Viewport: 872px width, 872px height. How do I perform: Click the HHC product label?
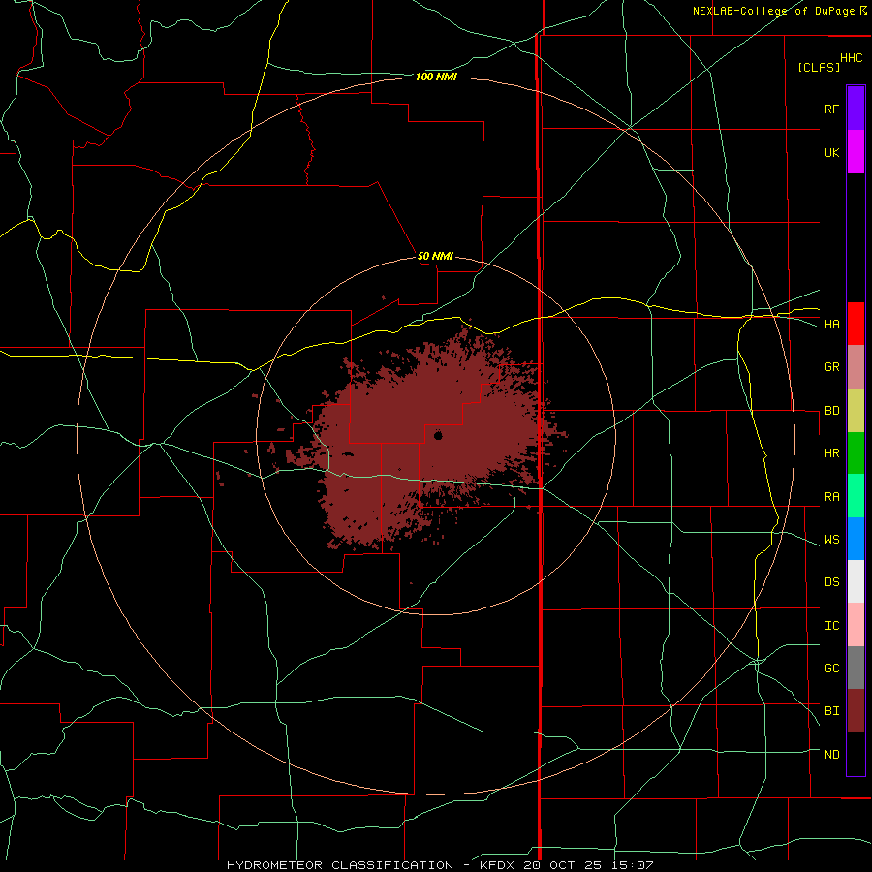851,58
